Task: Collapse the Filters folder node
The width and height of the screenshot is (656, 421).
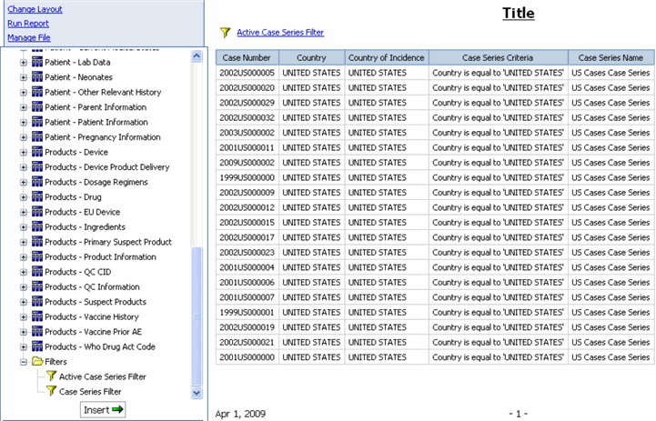Action: 24,362
